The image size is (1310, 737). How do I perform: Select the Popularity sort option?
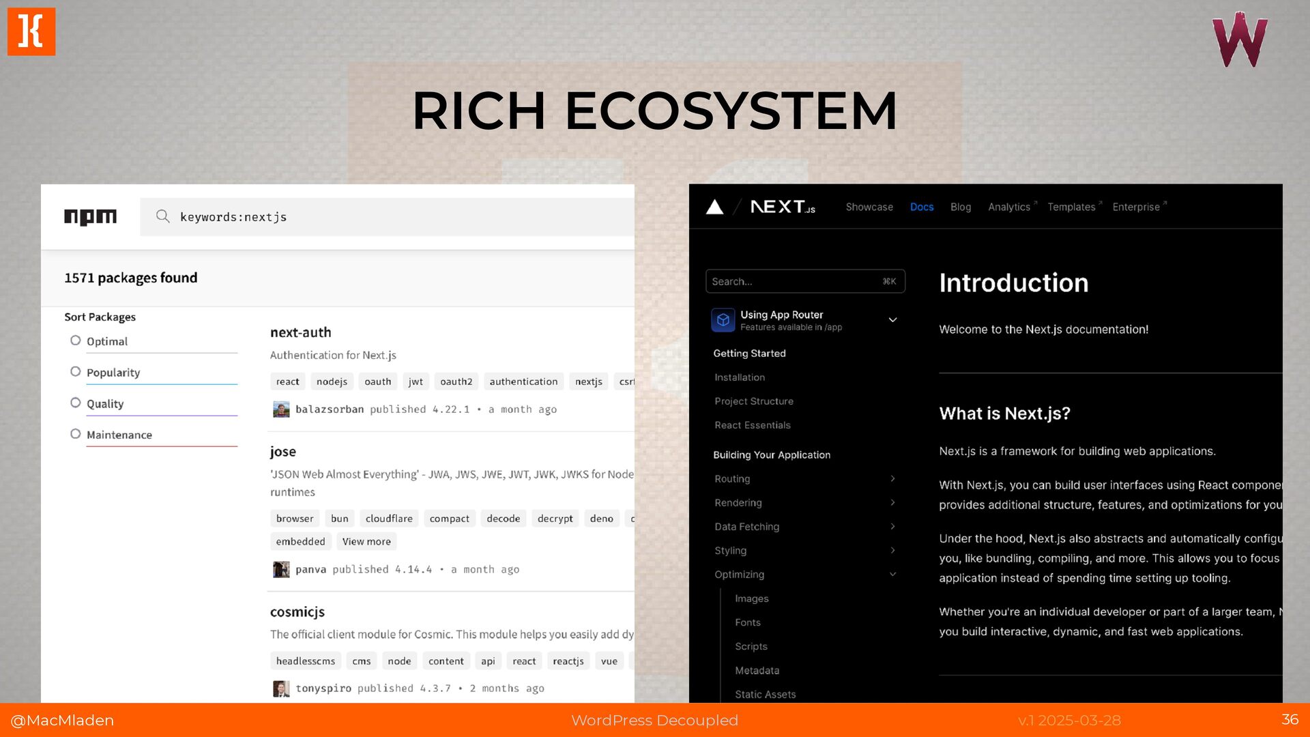[76, 372]
